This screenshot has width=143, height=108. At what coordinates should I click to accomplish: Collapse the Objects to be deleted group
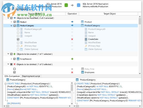(8, 64)
